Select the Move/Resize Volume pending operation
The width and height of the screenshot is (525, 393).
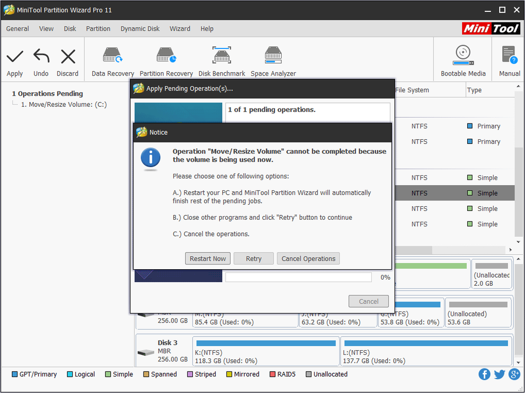(64, 105)
